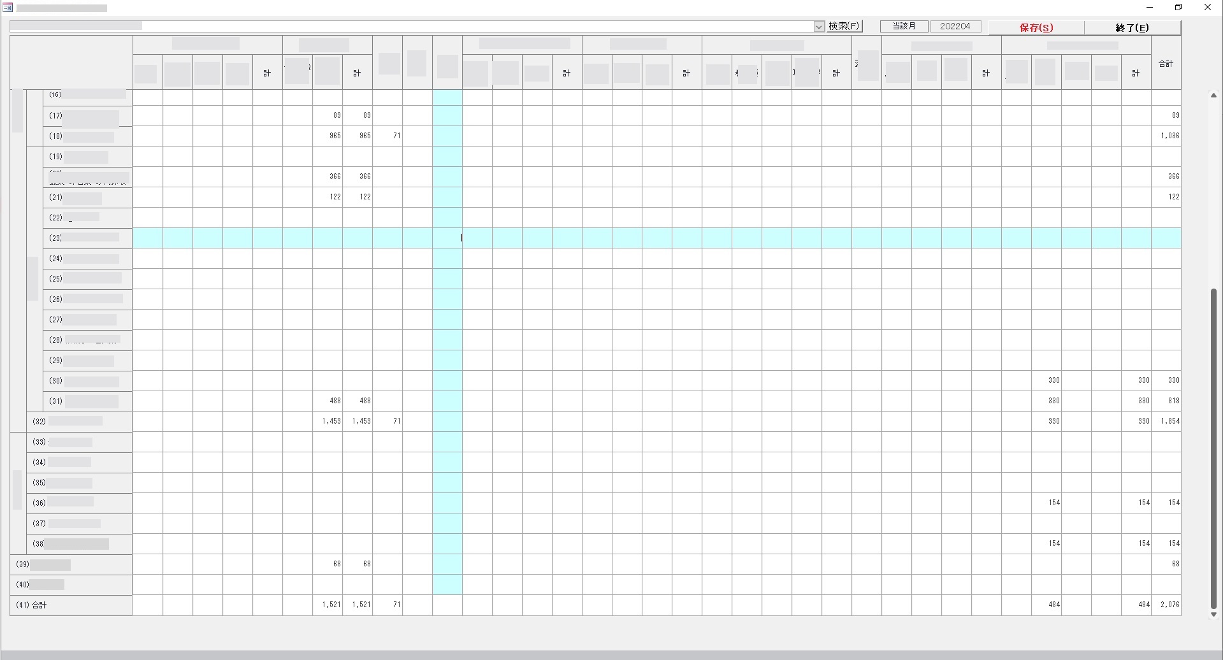This screenshot has height=660, width=1223.
Task: Open the application icon in title bar
Action: 8,8
